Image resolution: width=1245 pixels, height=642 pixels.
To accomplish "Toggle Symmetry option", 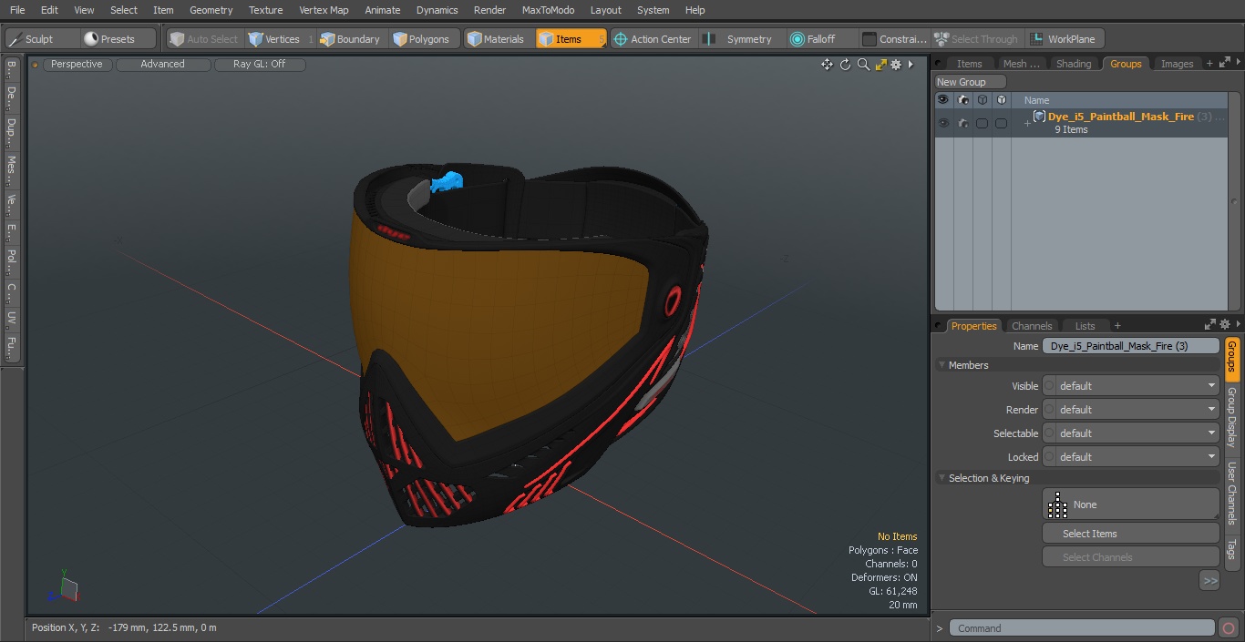I will 741,39.
